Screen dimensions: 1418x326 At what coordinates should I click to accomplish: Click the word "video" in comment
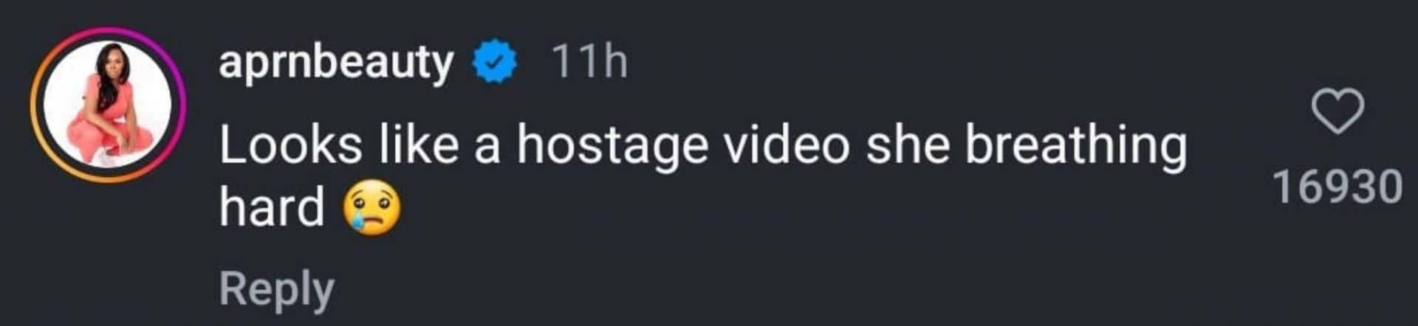pyautogui.click(x=787, y=145)
